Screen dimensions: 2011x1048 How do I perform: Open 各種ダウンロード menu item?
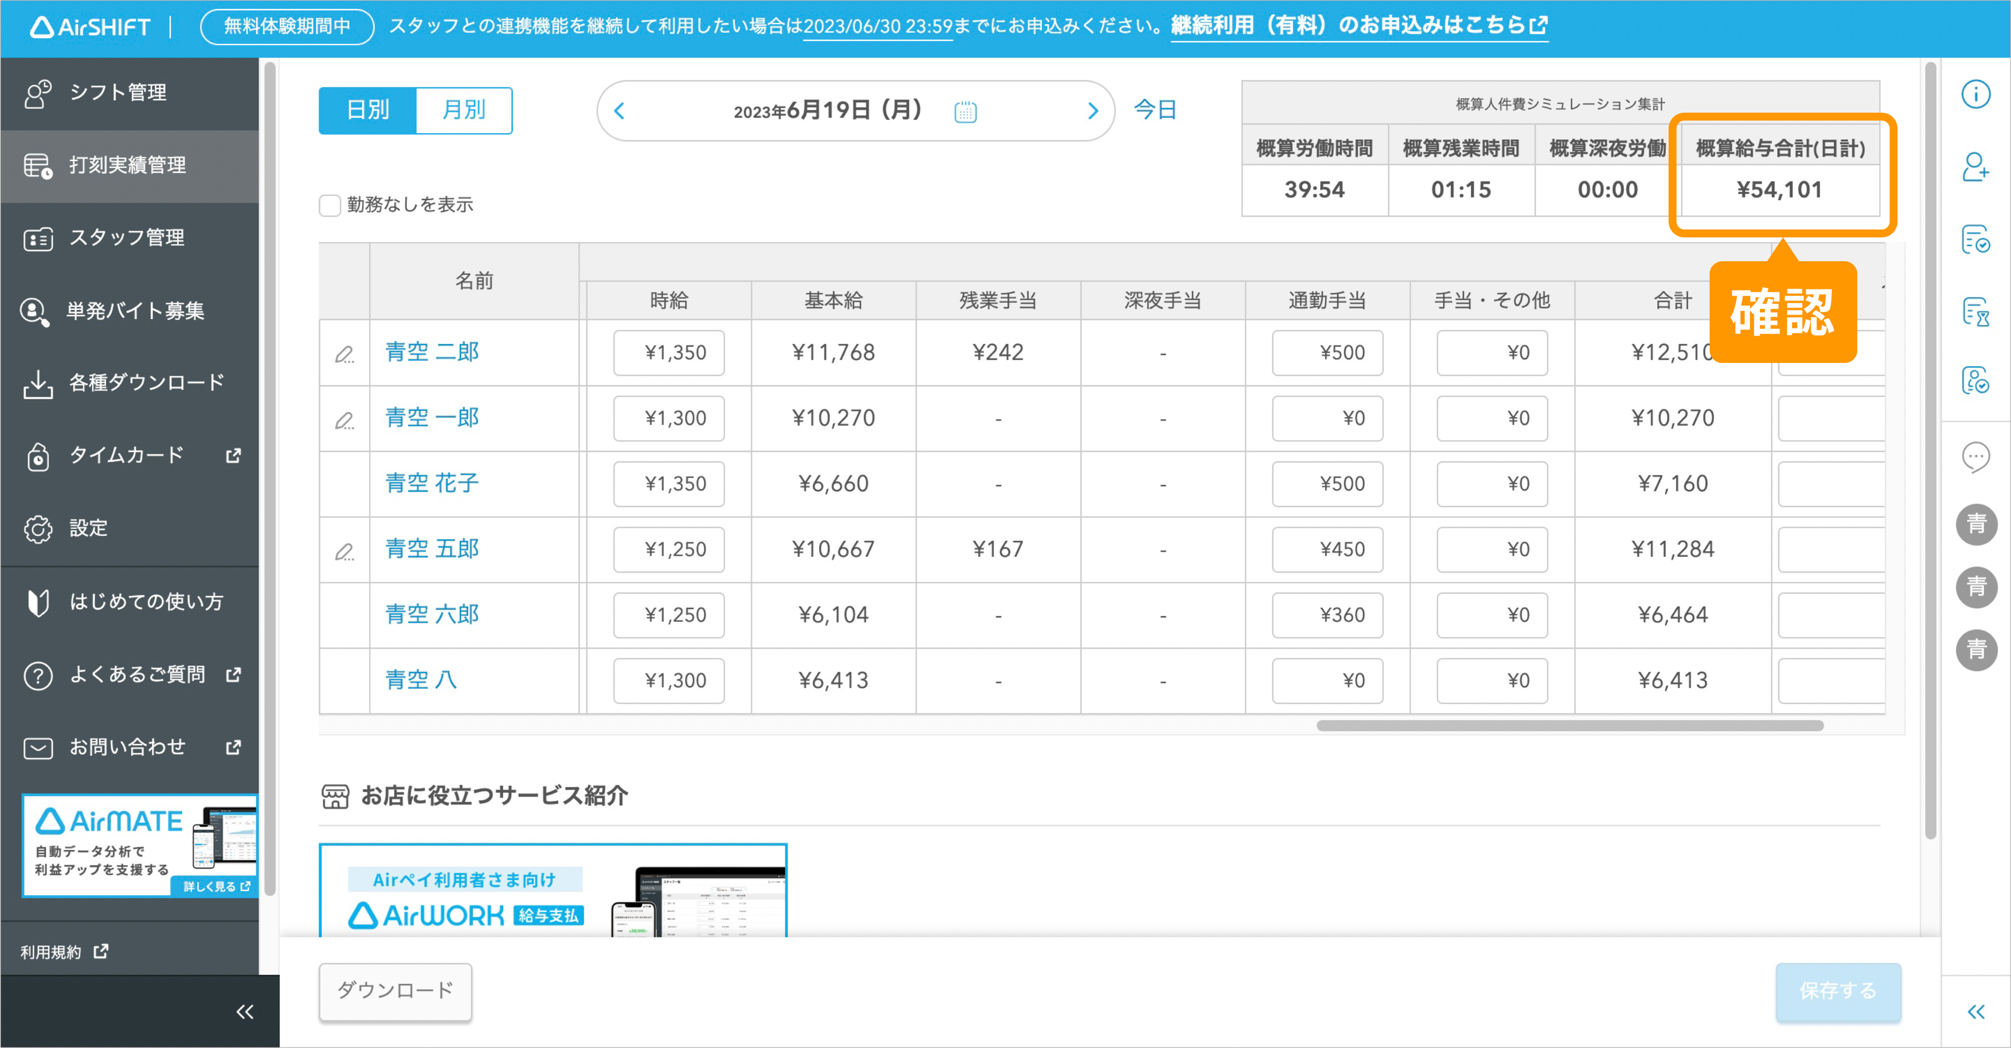[x=130, y=383]
